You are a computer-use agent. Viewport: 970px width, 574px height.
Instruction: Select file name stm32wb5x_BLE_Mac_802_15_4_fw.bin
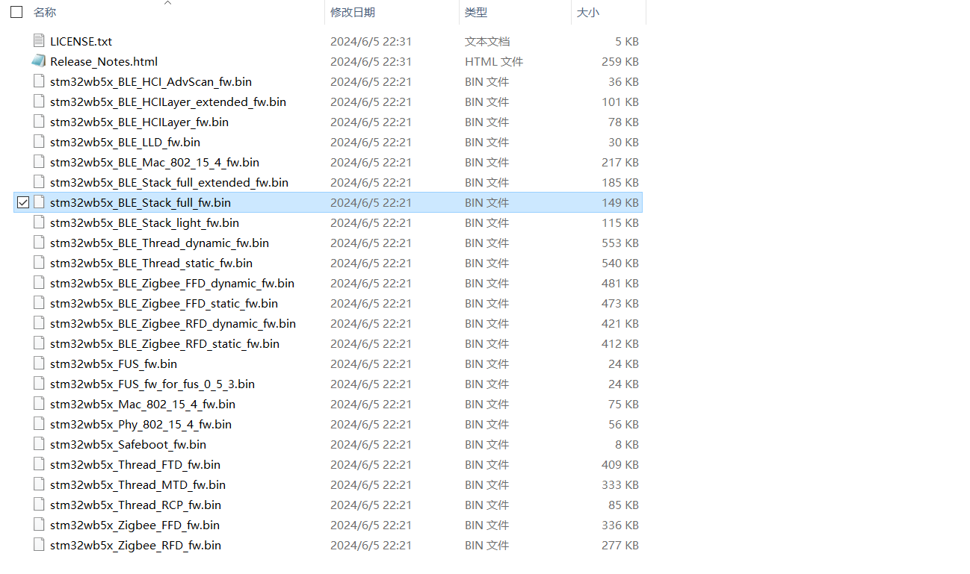pyautogui.click(x=155, y=163)
